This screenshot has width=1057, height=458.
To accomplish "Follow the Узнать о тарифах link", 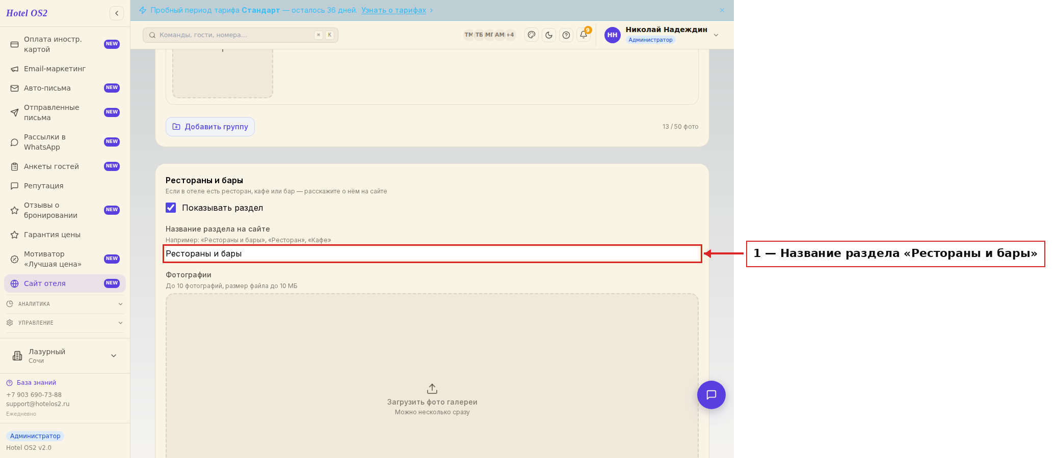I will tap(394, 10).
